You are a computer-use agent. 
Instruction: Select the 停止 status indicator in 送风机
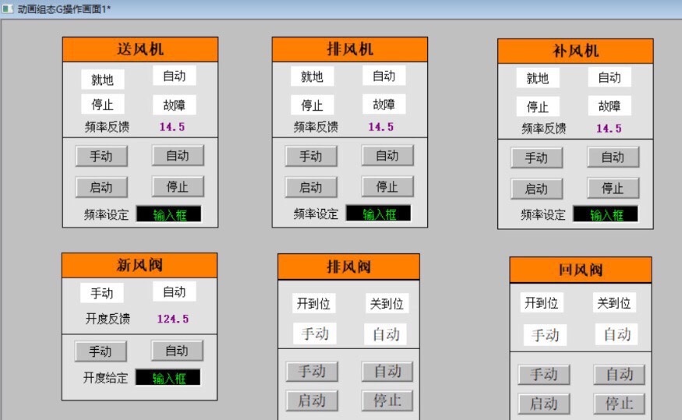click(x=103, y=104)
